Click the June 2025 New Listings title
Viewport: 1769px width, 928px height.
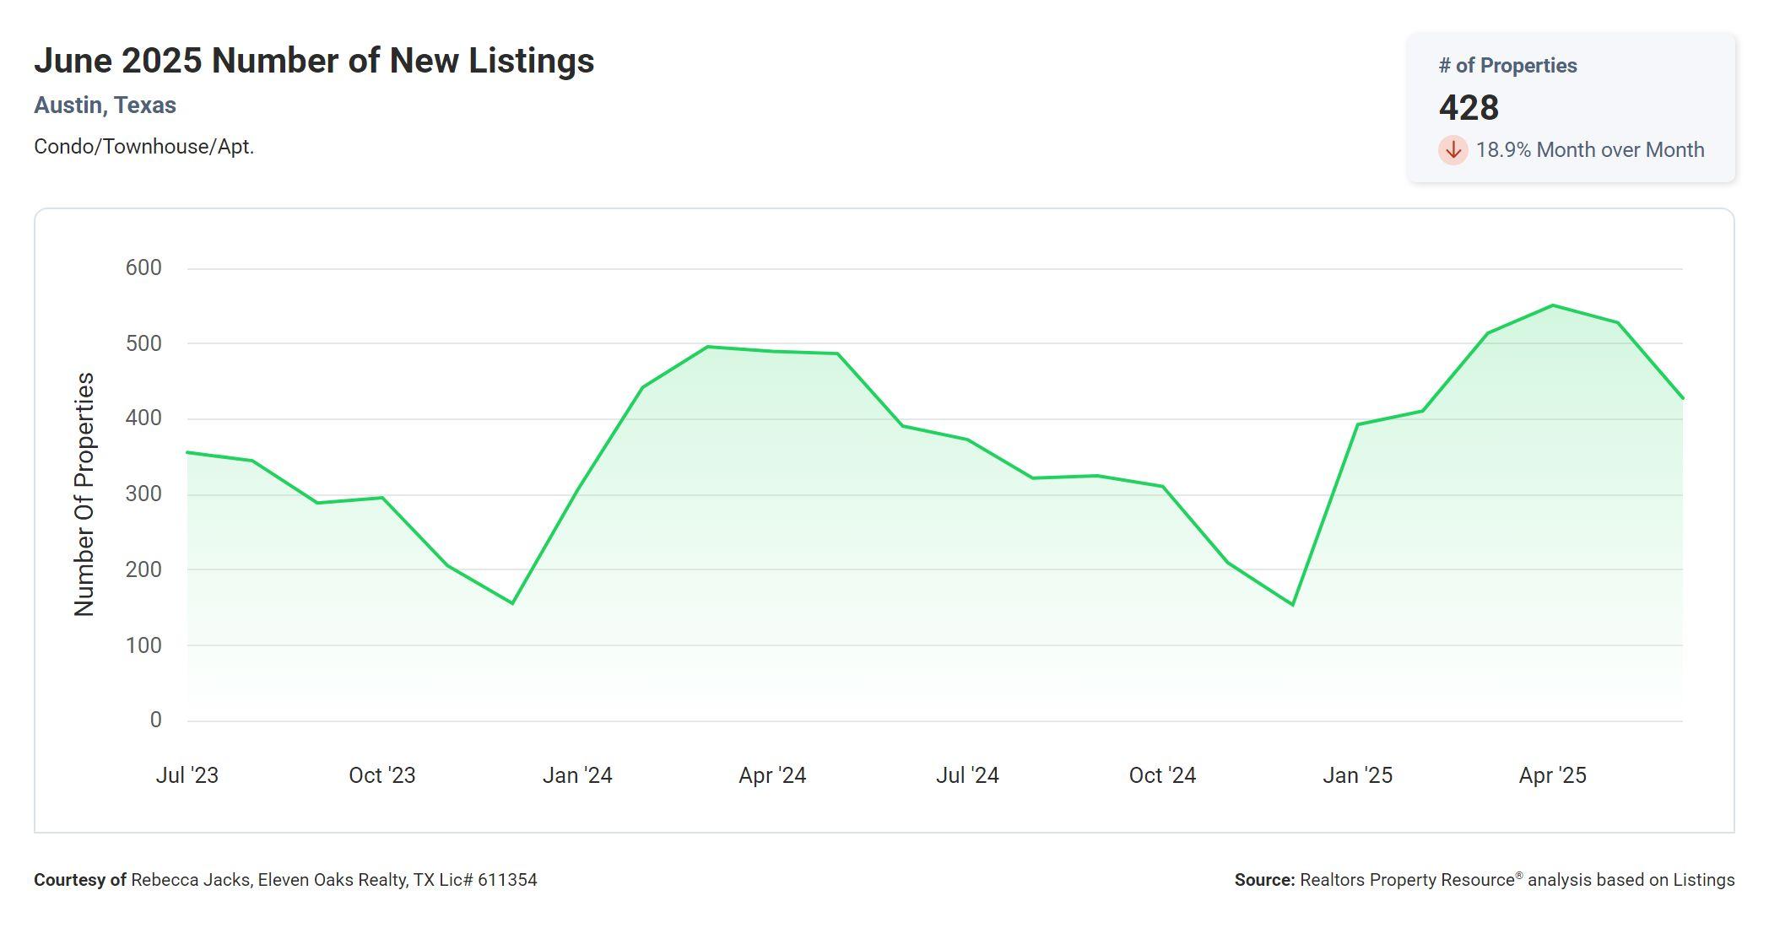[x=314, y=61]
